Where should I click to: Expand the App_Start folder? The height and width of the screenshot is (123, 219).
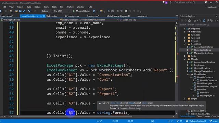pyautogui.click(x=185, y=38)
